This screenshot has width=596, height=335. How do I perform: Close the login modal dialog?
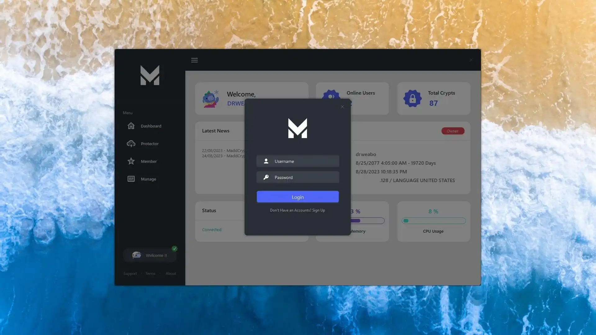pyautogui.click(x=342, y=107)
